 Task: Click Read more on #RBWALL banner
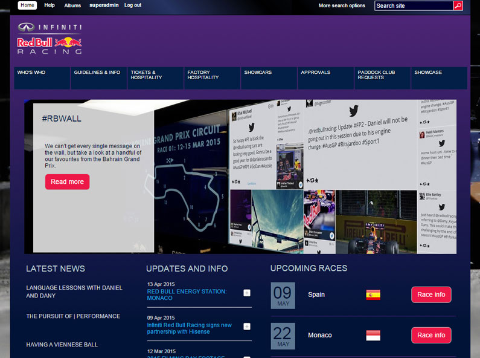(x=68, y=182)
